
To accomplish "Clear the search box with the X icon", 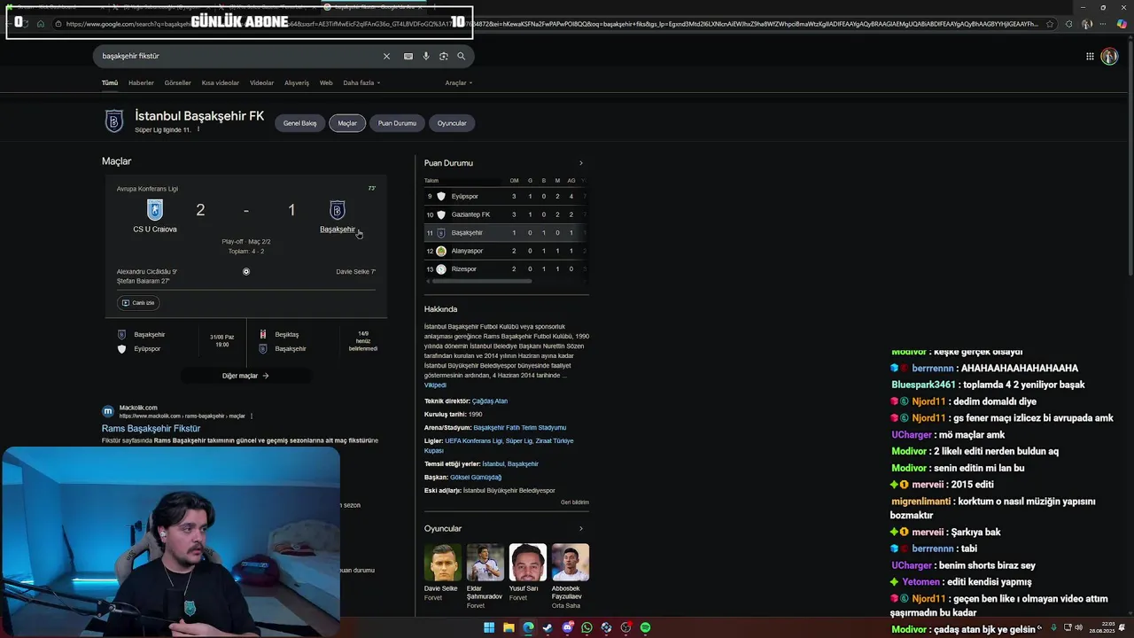I will [386, 56].
